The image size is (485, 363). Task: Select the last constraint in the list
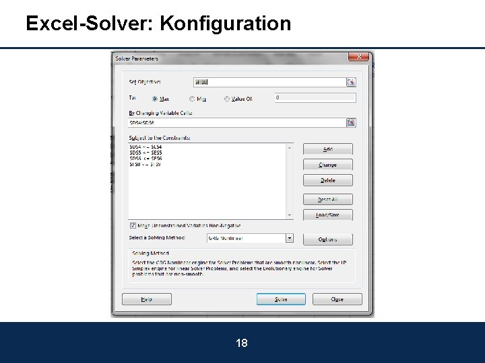[145, 165]
